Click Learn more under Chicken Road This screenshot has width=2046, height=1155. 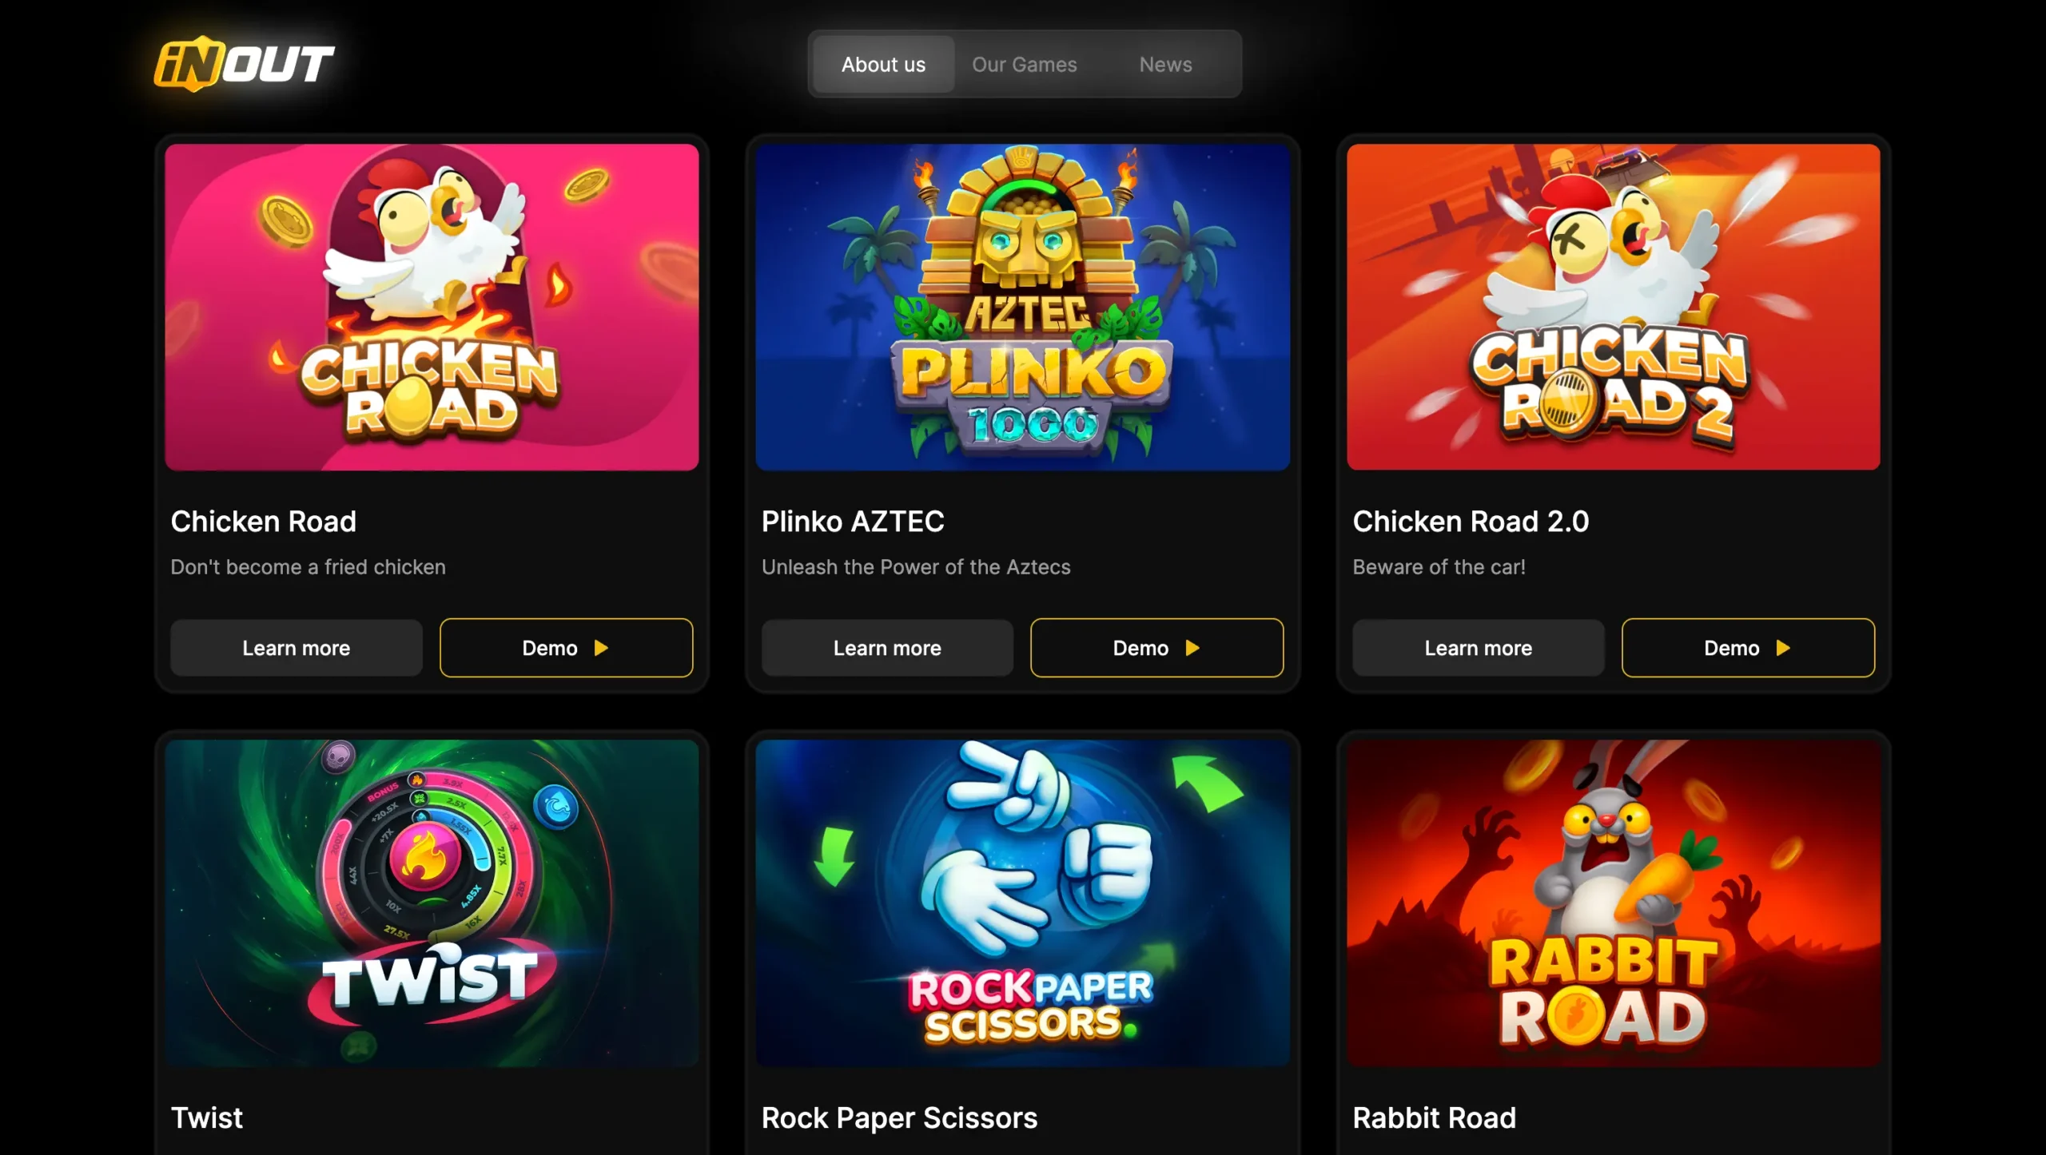[x=297, y=648]
